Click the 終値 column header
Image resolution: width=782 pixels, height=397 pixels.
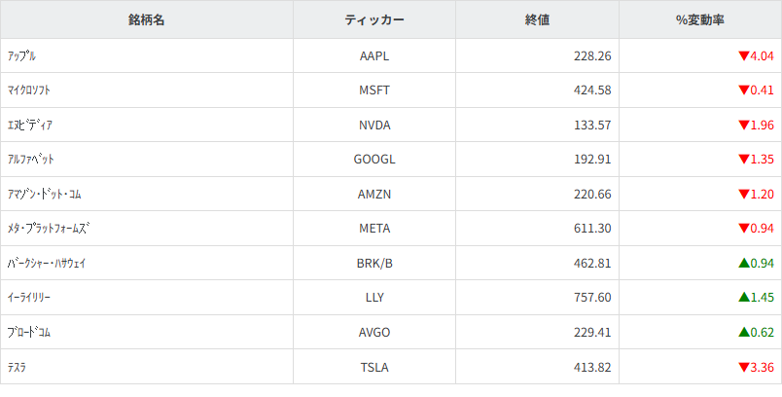pyautogui.click(x=538, y=20)
